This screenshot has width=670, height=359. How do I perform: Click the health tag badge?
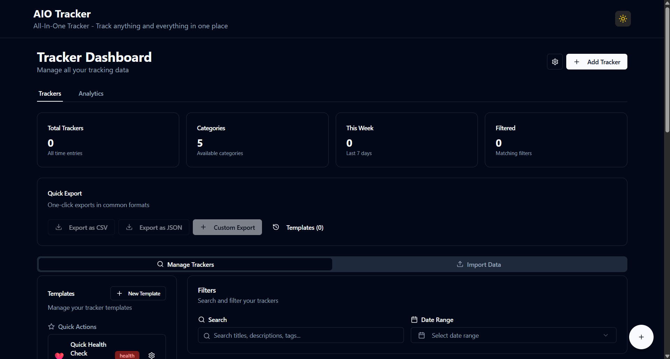[x=127, y=355]
